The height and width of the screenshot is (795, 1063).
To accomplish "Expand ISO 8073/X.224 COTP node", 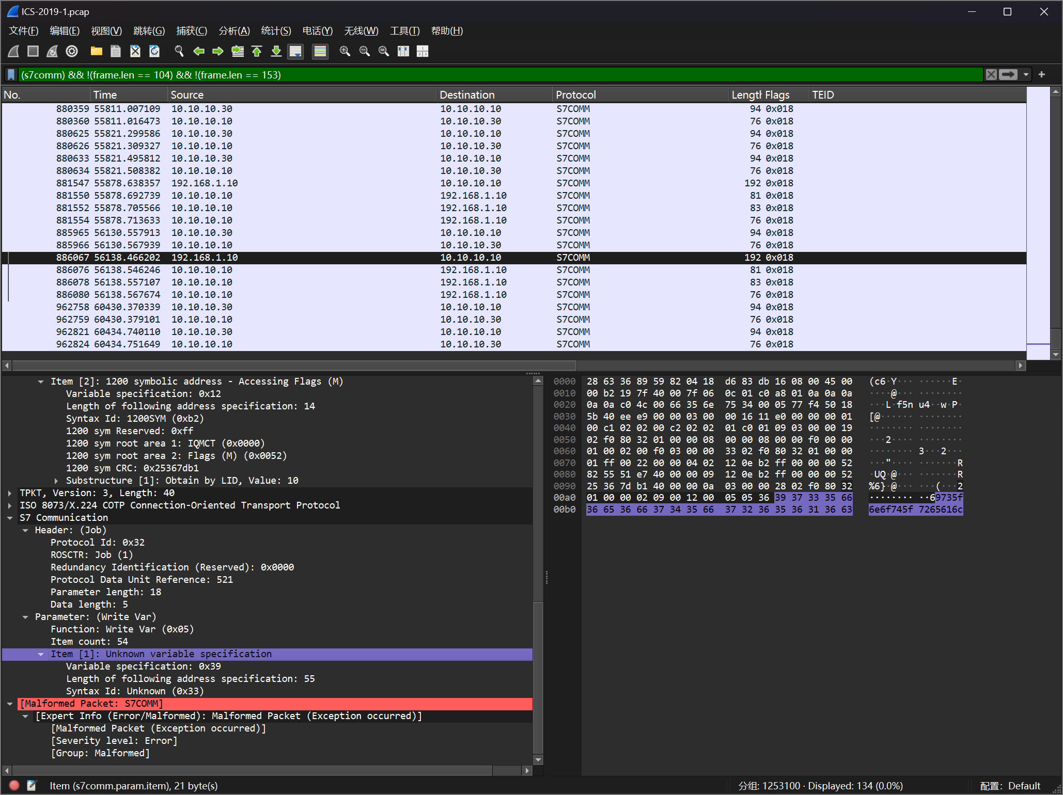I will [x=10, y=505].
